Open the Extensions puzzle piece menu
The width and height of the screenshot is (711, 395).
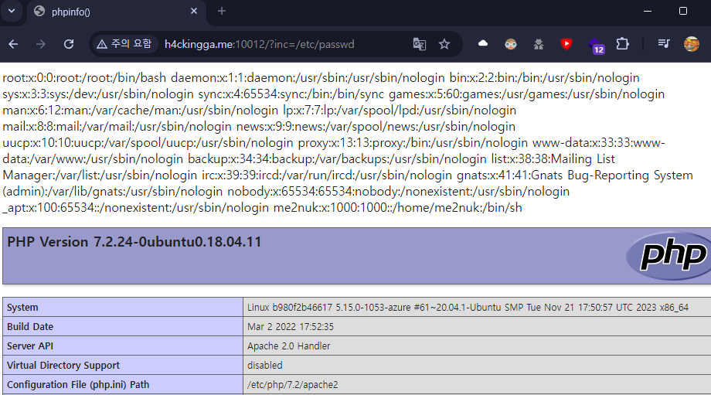point(622,44)
